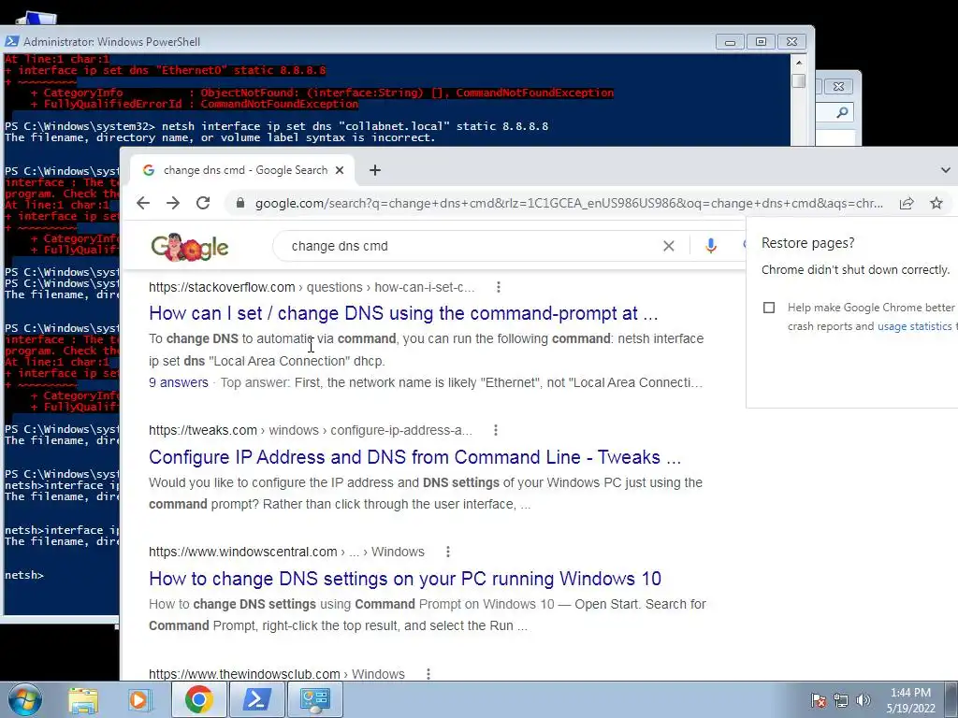Go back in Chrome
958x718 pixels.
click(x=143, y=203)
